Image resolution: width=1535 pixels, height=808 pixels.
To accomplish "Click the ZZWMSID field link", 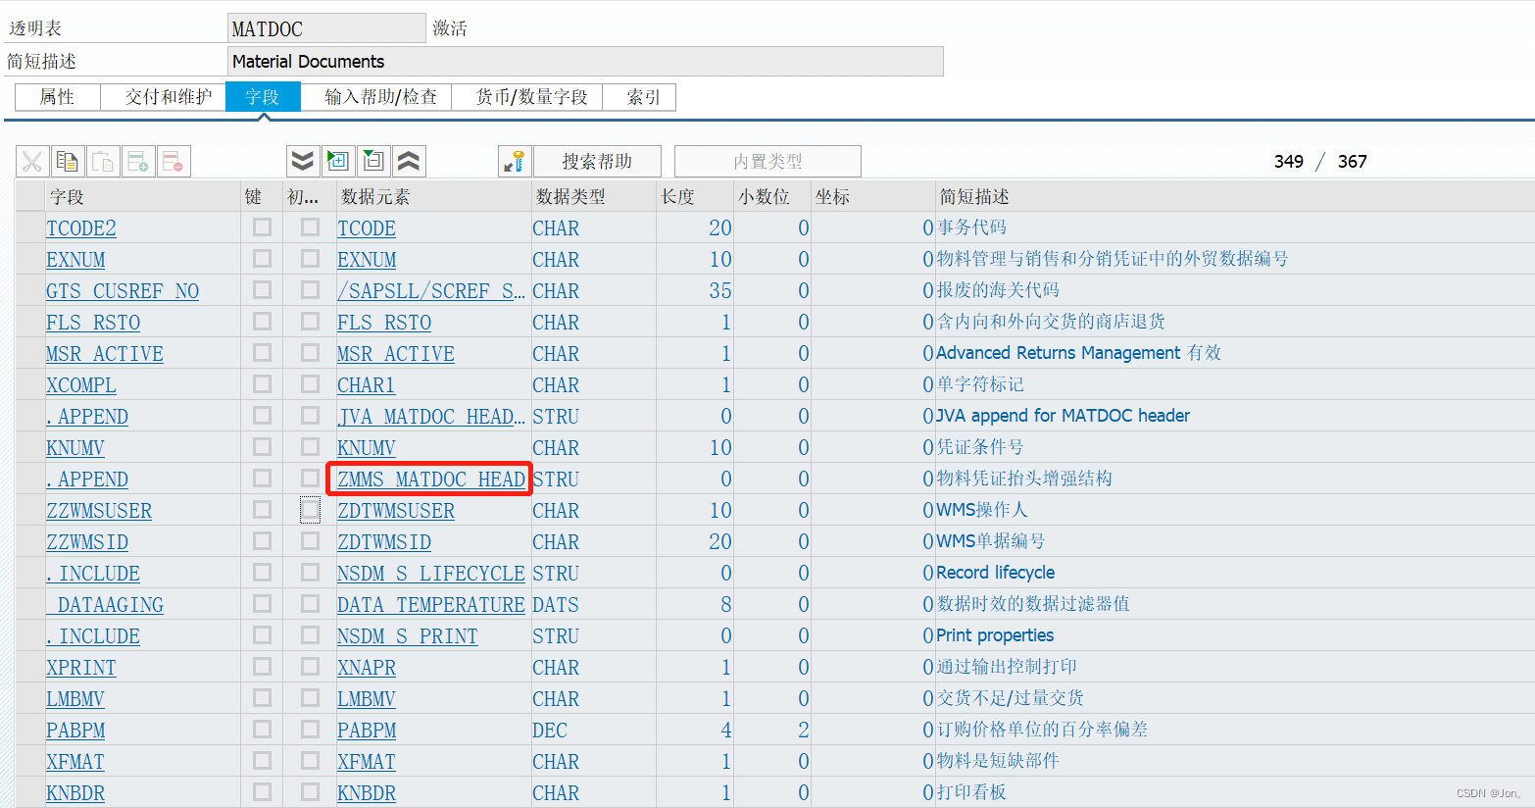I will [x=87, y=542].
